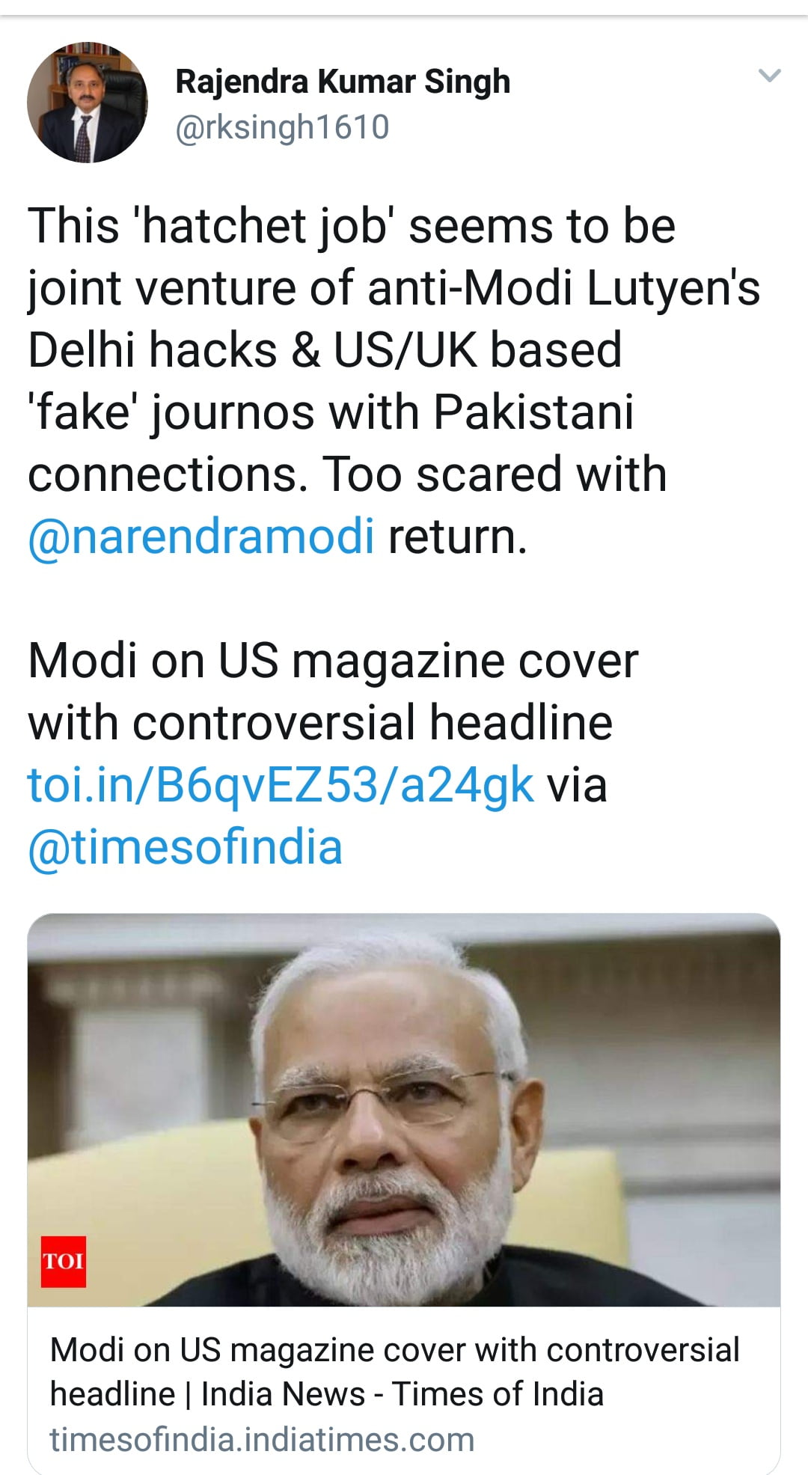Tap the phrase 'Too scared with' in tweet

click(x=495, y=474)
